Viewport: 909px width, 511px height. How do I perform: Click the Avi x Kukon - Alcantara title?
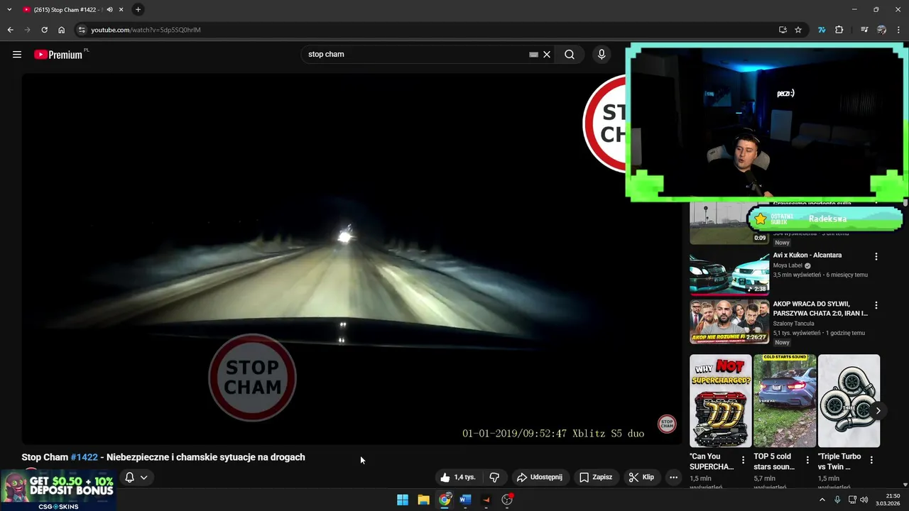(x=807, y=255)
